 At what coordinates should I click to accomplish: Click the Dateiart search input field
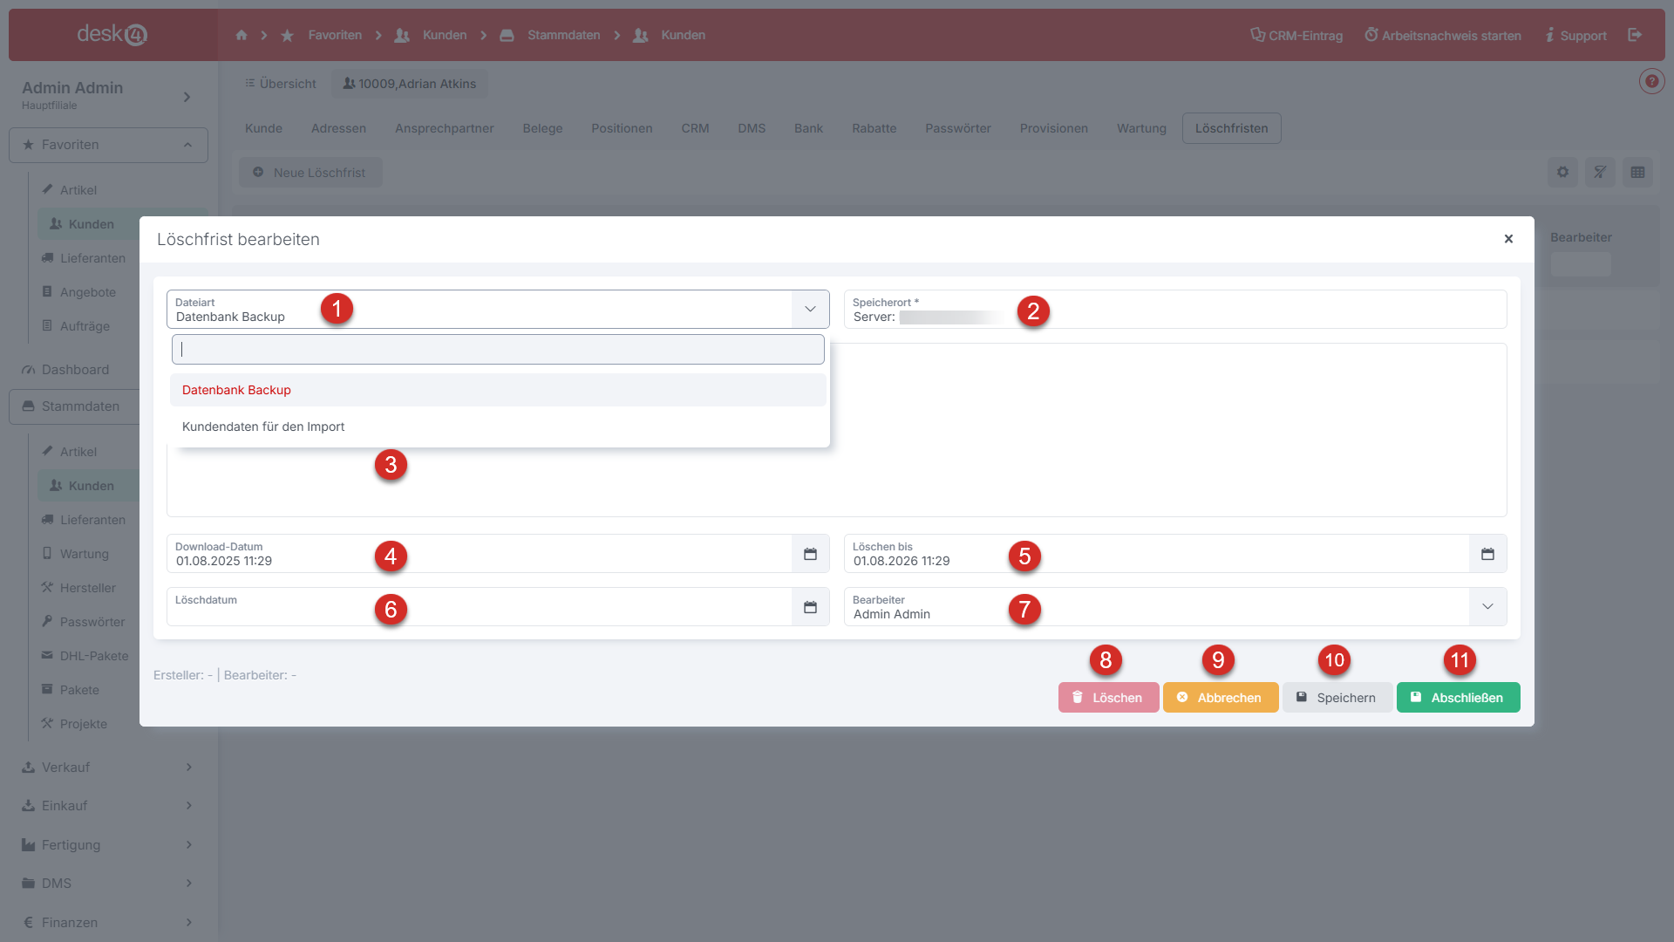coord(498,350)
